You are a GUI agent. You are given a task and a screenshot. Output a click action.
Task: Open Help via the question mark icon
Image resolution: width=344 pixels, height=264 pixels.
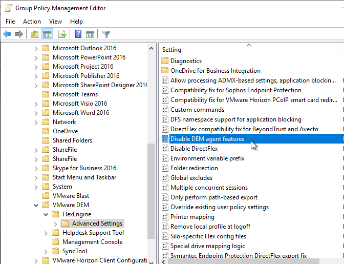(78, 34)
